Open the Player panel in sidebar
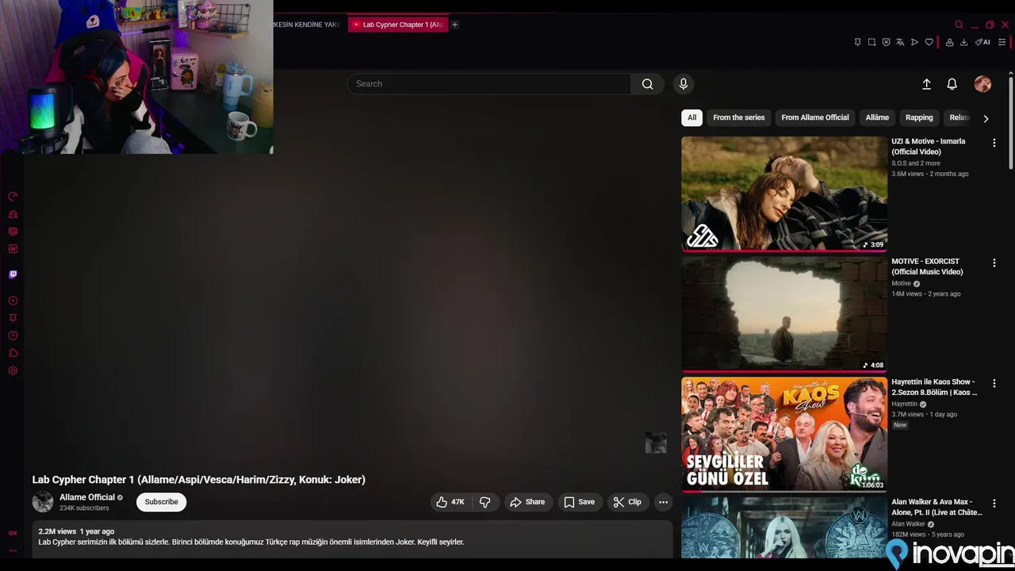This screenshot has width=1015, height=571. point(13,301)
